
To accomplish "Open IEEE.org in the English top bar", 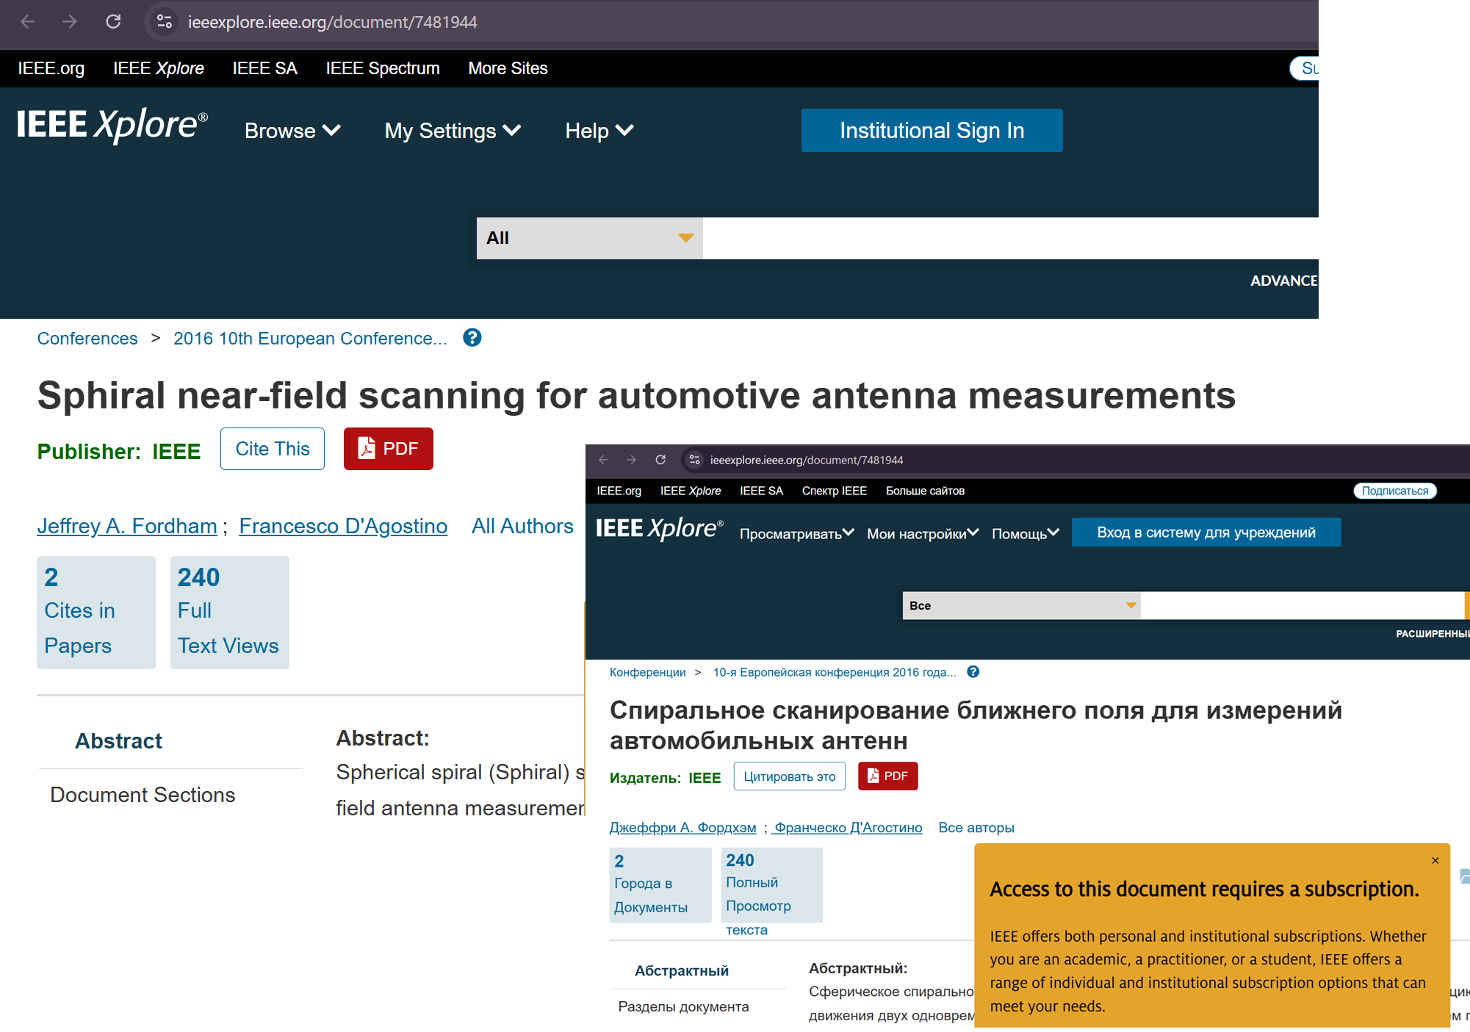I will tap(51, 68).
